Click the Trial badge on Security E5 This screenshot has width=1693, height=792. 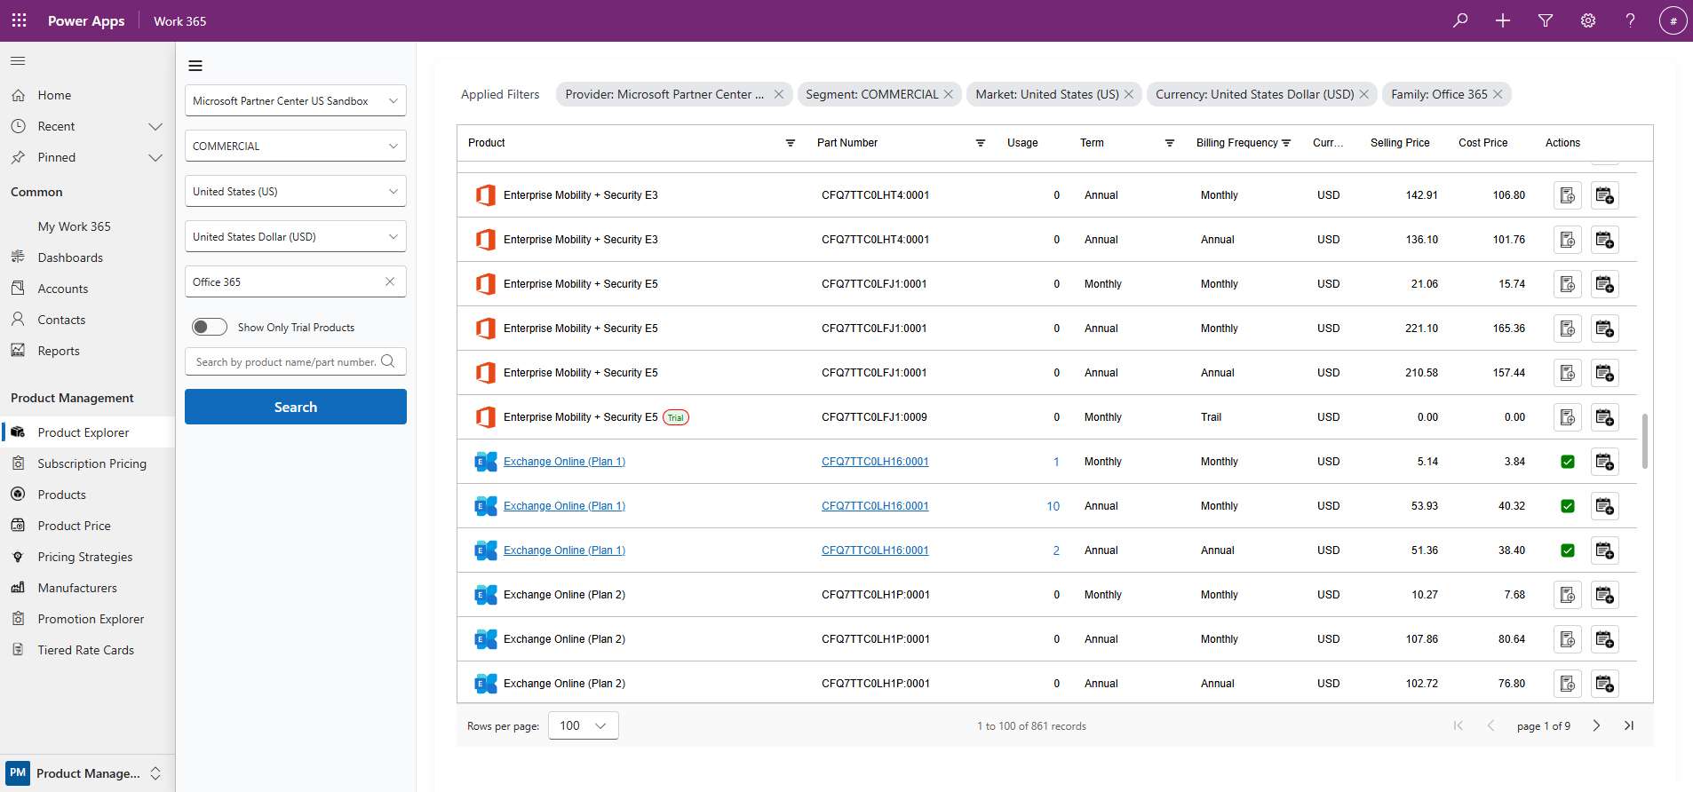tap(676, 417)
